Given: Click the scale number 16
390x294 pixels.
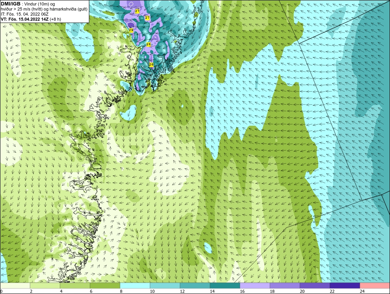Looking at the screenshot, I should [242, 291].
